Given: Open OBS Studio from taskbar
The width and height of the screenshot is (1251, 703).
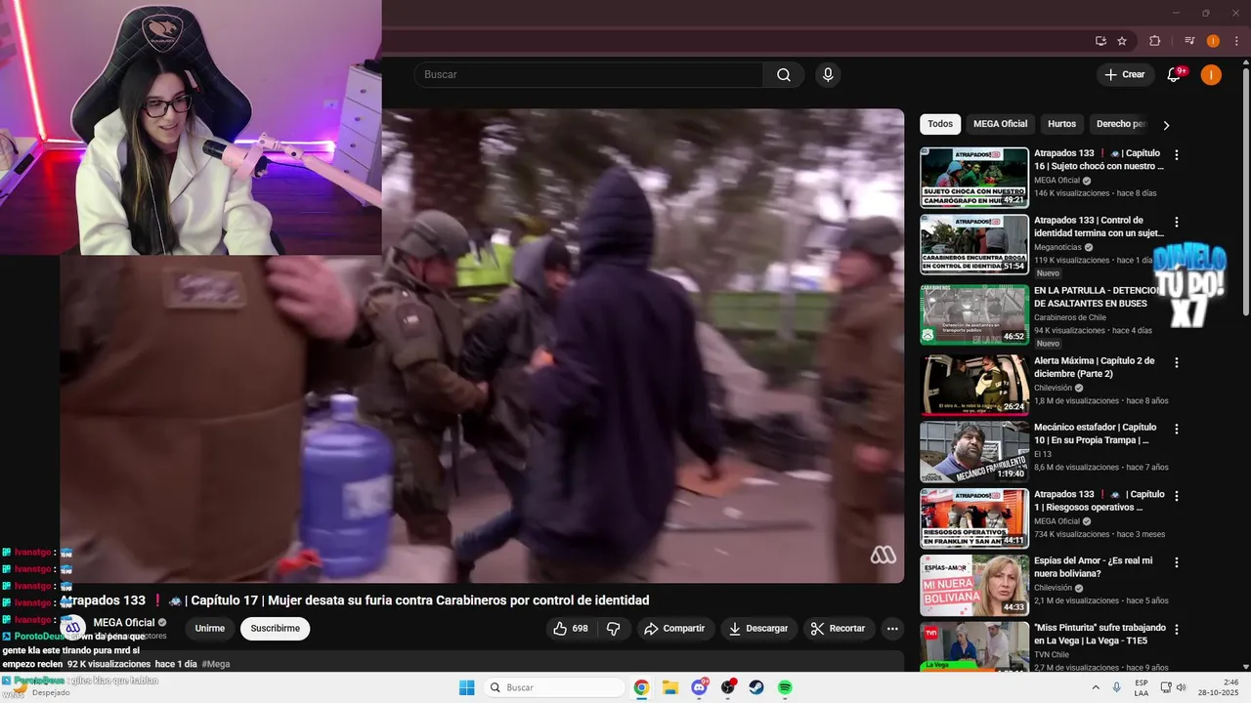Looking at the screenshot, I should [728, 687].
